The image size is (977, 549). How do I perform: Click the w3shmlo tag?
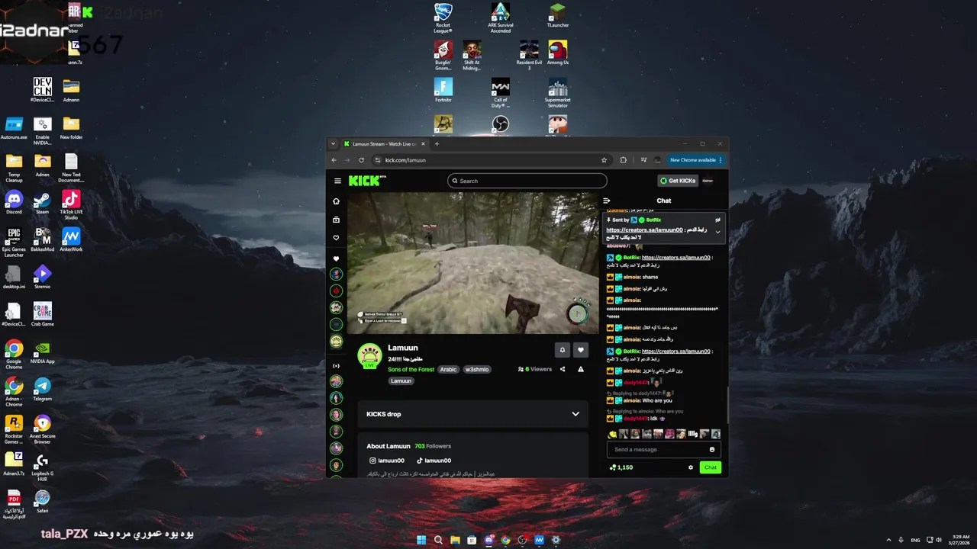click(x=477, y=369)
